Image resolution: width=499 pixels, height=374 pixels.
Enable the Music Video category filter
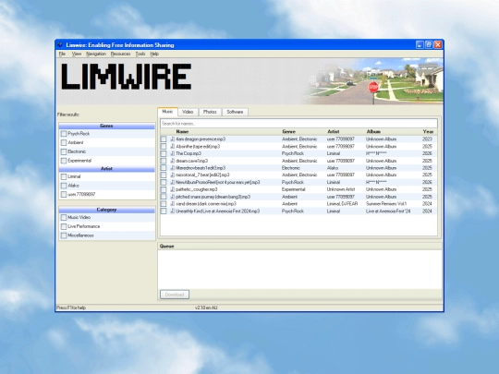click(64, 218)
